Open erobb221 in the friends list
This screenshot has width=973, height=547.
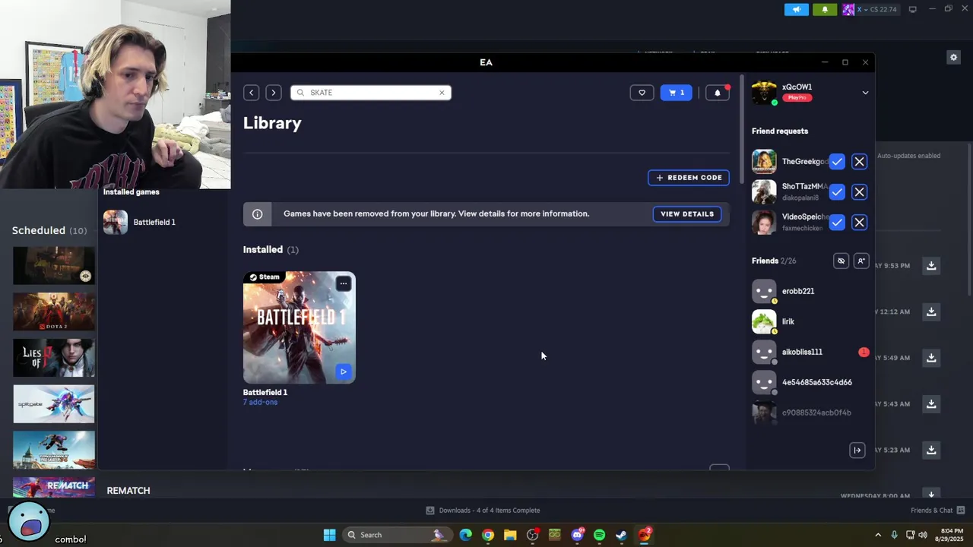pyautogui.click(x=810, y=291)
